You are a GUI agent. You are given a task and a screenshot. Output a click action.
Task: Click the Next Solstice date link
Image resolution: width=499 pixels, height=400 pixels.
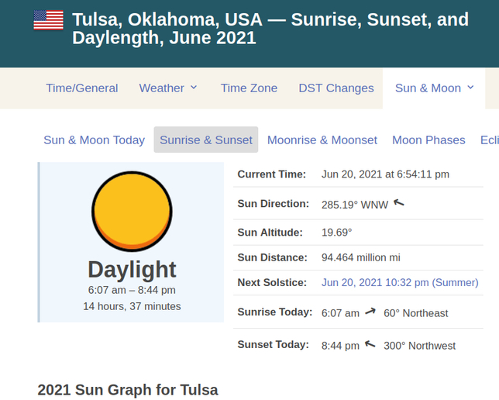point(400,282)
